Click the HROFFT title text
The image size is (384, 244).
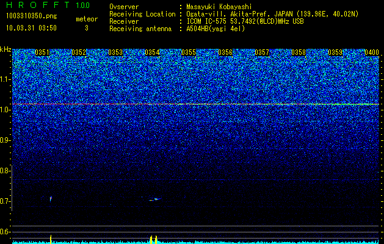(39, 5)
